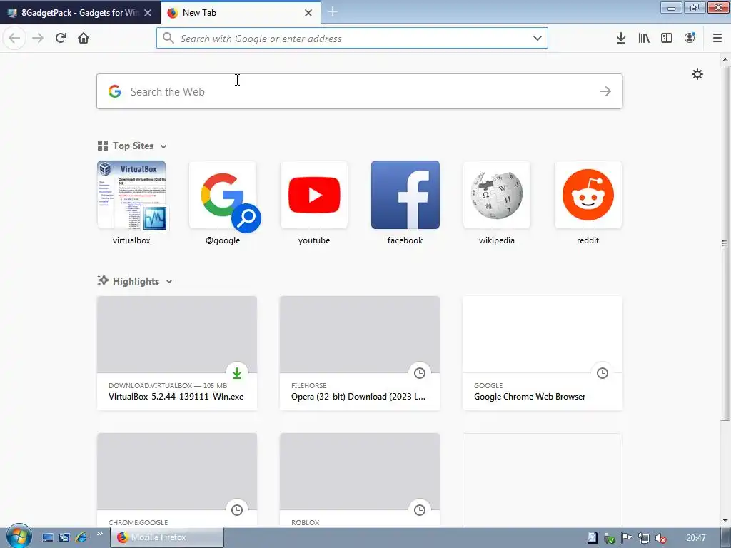Open the Windows Start orb
Viewport: 731px width, 548px height.
(19, 537)
